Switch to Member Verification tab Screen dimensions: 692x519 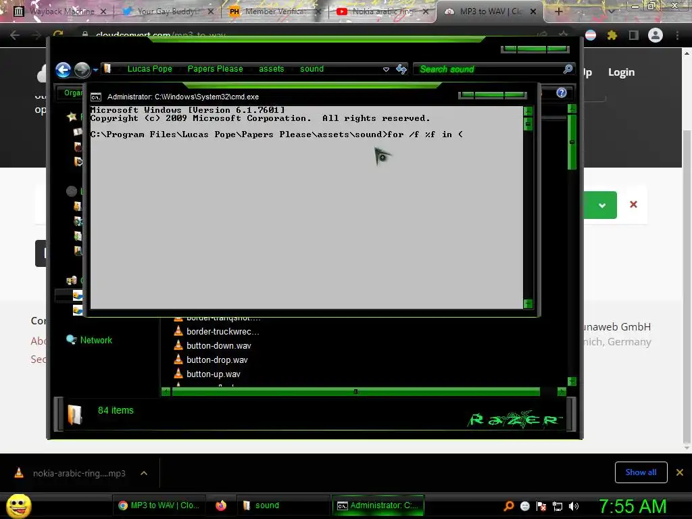click(x=274, y=11)
